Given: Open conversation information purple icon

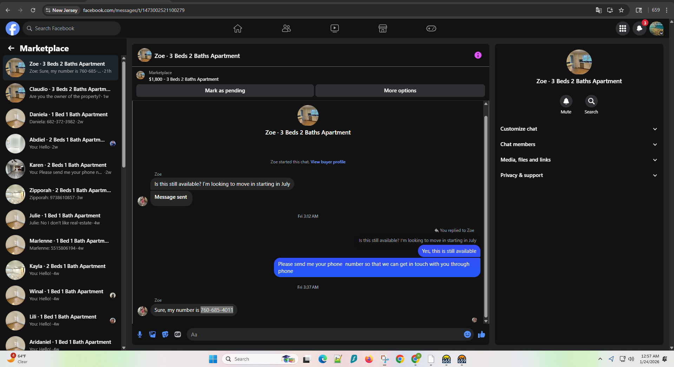Looking at the screenshot, I should pos(478,55).
